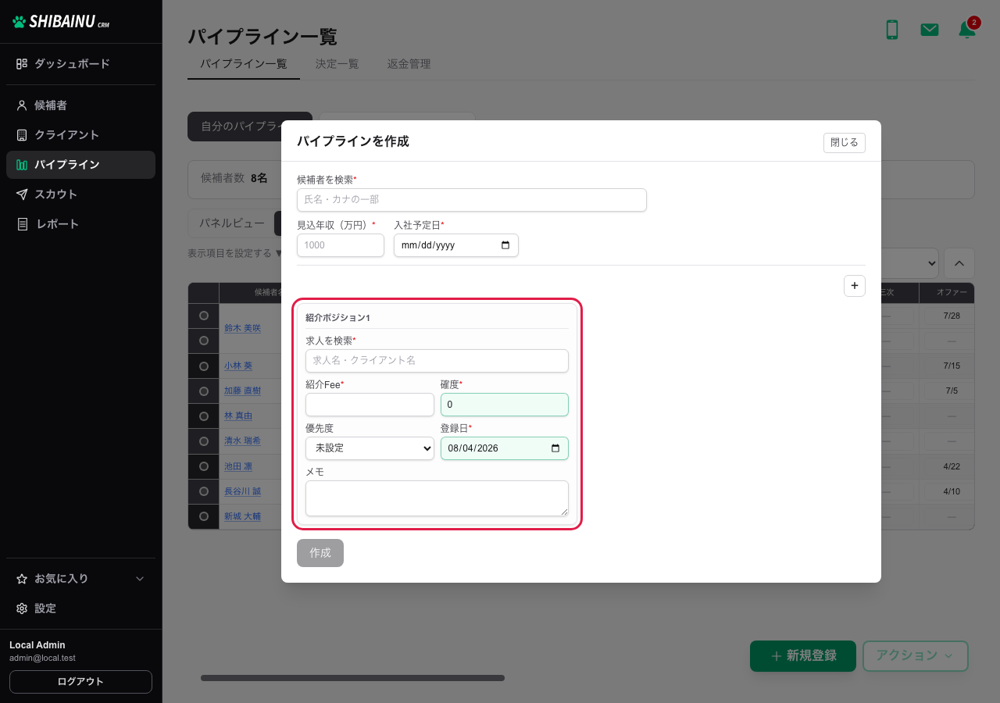Open the 入社予定日 calendar picker icon
The height and width of the screenshot is (703, 1000).
pyautogui.click(x=505, y=245)
